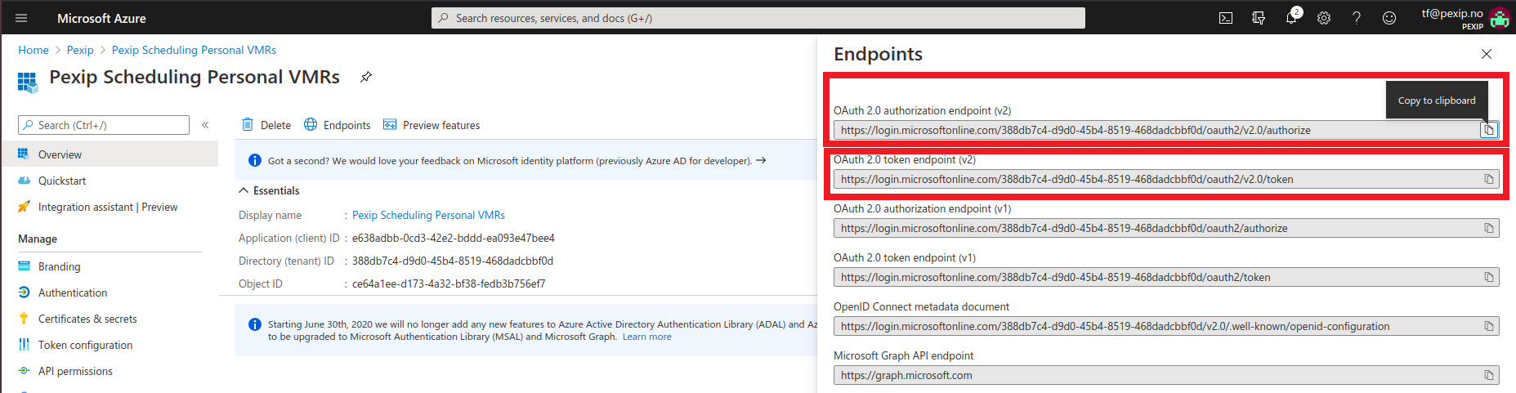Open Certificates & secrets
Viewport: 1516px width, 393px height.
[x=87, y=319]
